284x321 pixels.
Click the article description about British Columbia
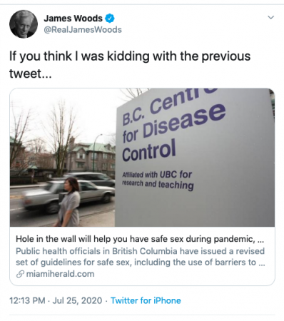tap(141, 257)
